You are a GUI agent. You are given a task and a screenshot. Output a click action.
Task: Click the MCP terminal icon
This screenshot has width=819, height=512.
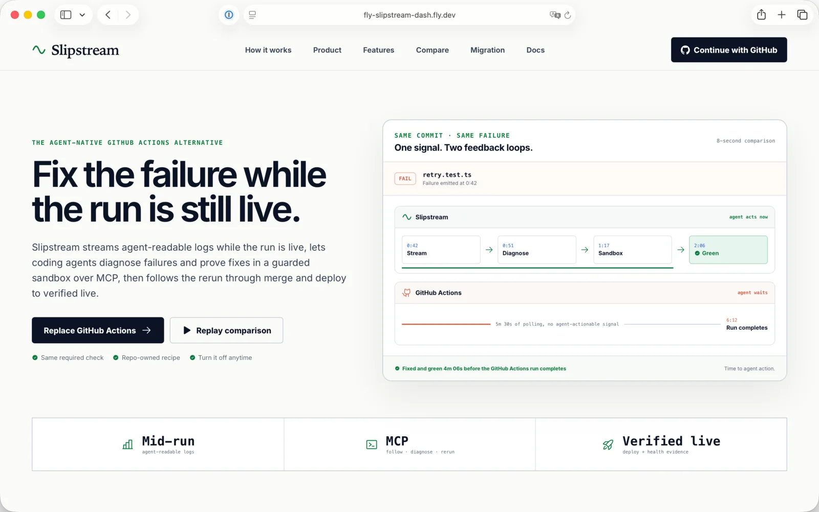coord(372,444)
